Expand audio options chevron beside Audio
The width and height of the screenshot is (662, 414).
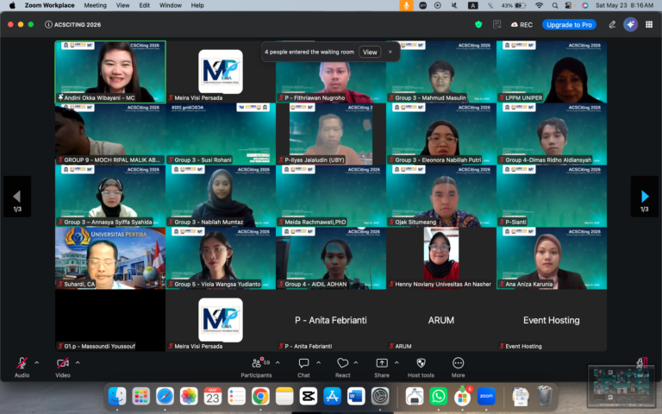click(37, 362)
